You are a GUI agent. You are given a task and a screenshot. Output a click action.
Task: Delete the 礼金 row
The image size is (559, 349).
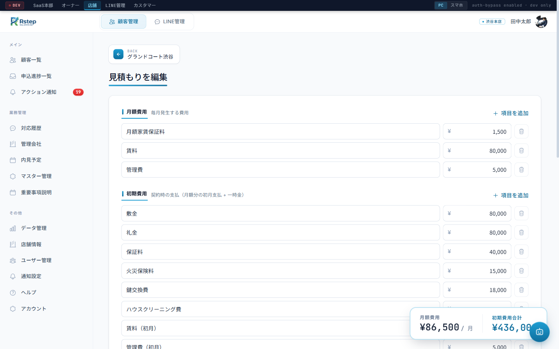tap(521, 232)
